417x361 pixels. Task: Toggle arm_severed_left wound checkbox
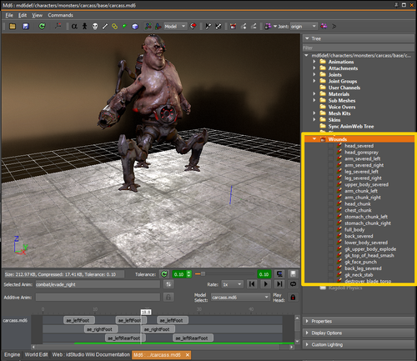pos(330,159)
